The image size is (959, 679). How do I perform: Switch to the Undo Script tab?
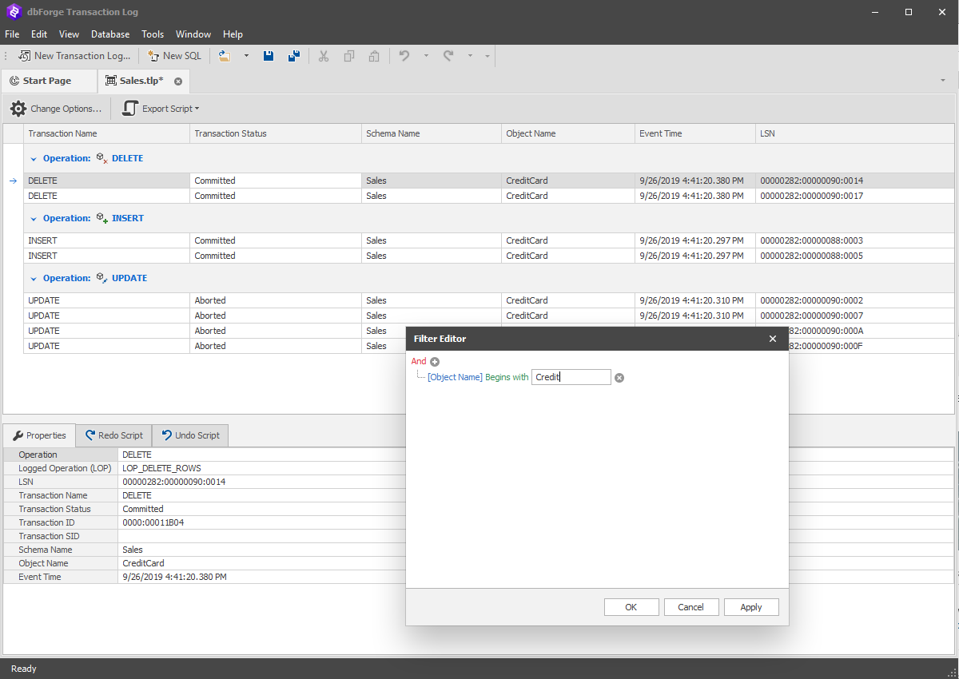(x=190, y=435)
